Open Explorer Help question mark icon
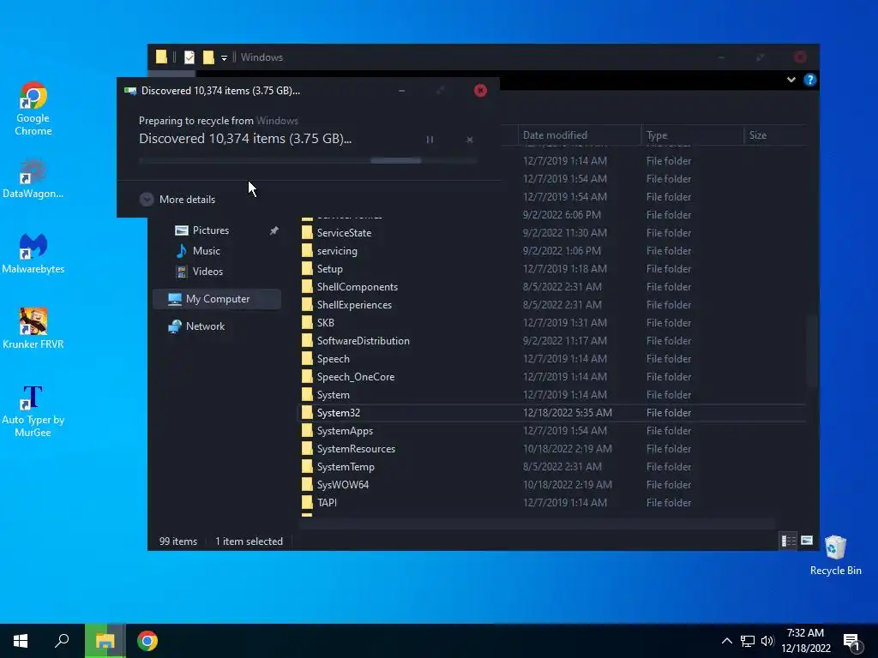 [x=809, y=80]
